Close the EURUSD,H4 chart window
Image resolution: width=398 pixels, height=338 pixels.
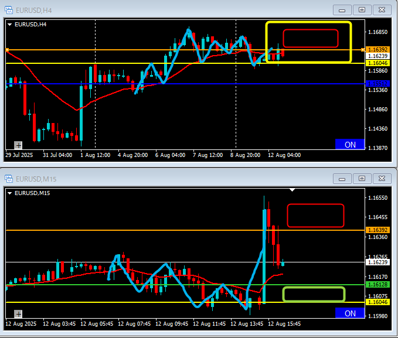pos(382,10)
